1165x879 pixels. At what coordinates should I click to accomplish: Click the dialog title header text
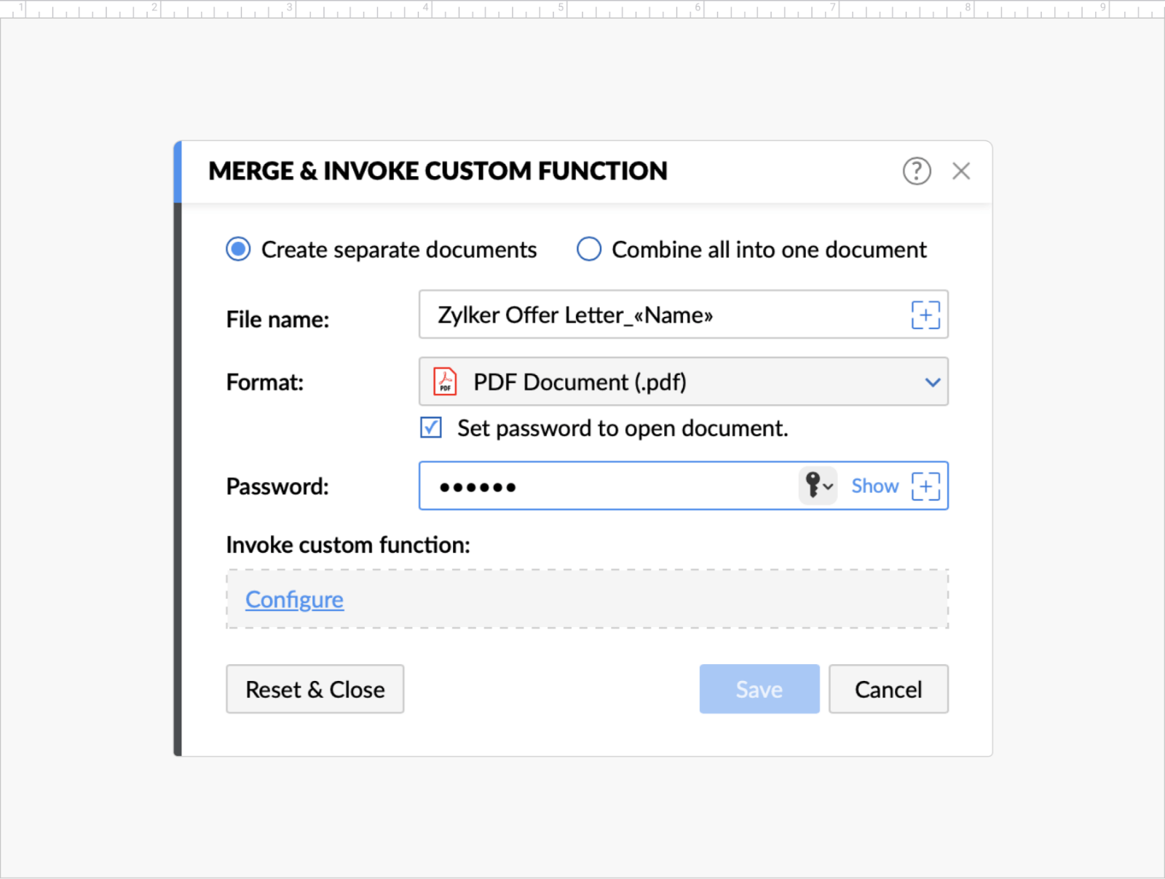438,171
